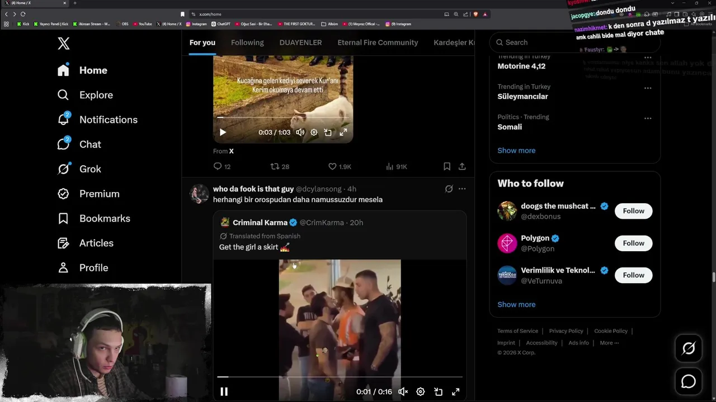Switch to the Following tab

click(247, 42)
